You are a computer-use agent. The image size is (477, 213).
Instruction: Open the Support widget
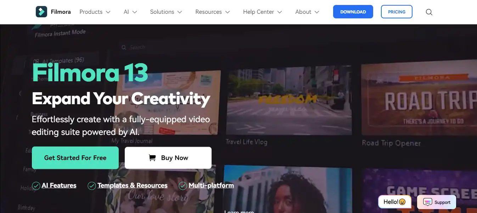coord(437,202)
